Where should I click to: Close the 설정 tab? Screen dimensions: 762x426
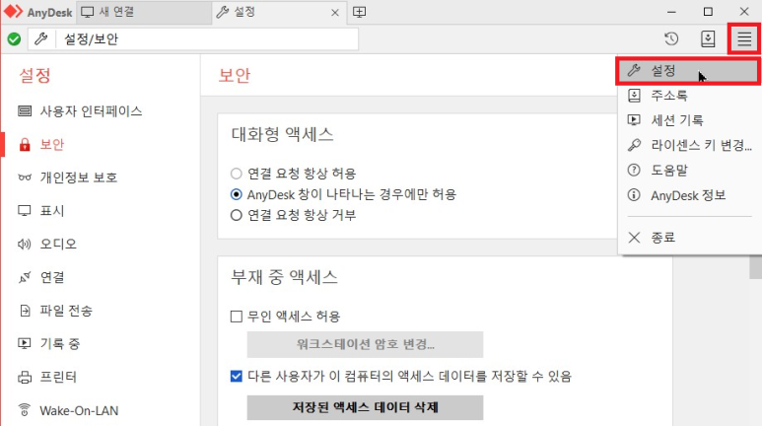(x=335, y=13)
